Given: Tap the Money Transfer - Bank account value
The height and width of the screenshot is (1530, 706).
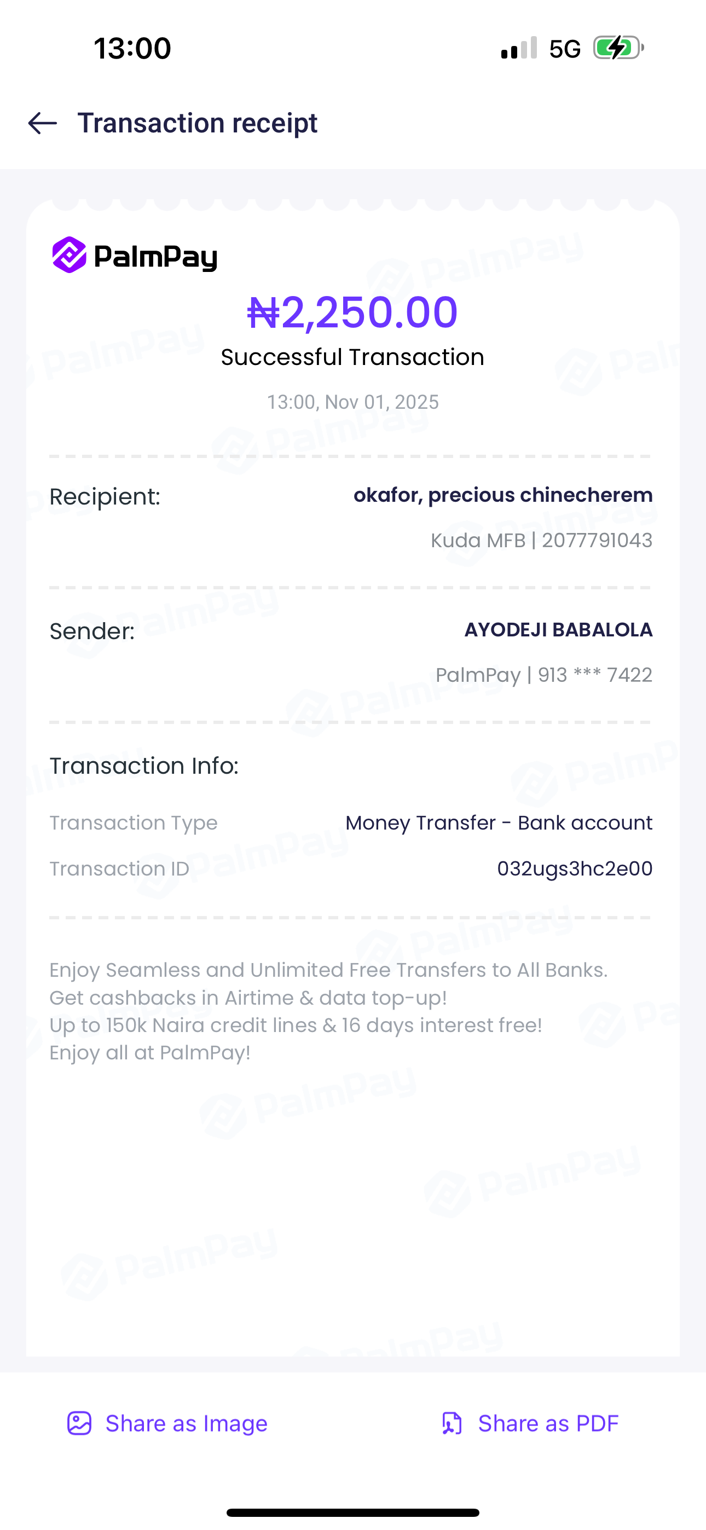Looking at the screenshot, I should pos(499,823).
